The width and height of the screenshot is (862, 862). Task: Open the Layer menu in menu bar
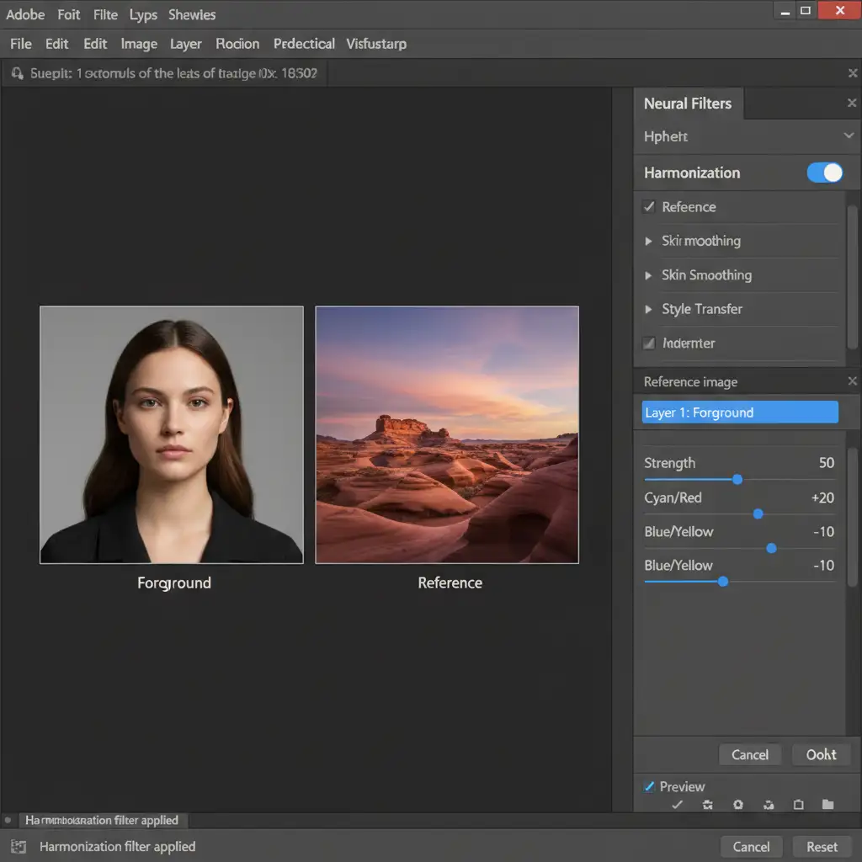coord(185,44)
